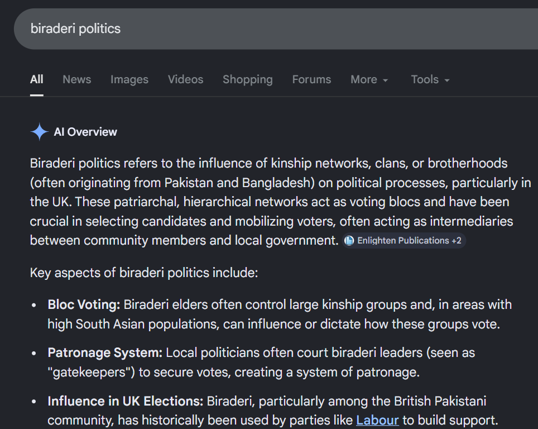Follow the Labour hyperlink
The image size is (538, 429).
click(377, 421)
